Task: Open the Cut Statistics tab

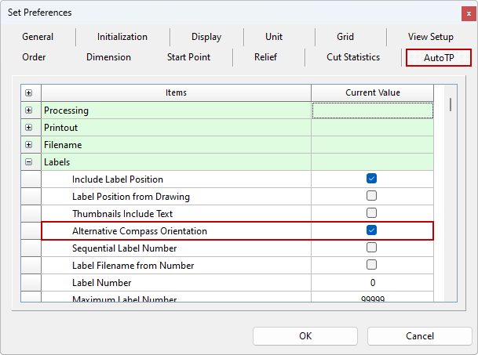Action: point(353,57)
